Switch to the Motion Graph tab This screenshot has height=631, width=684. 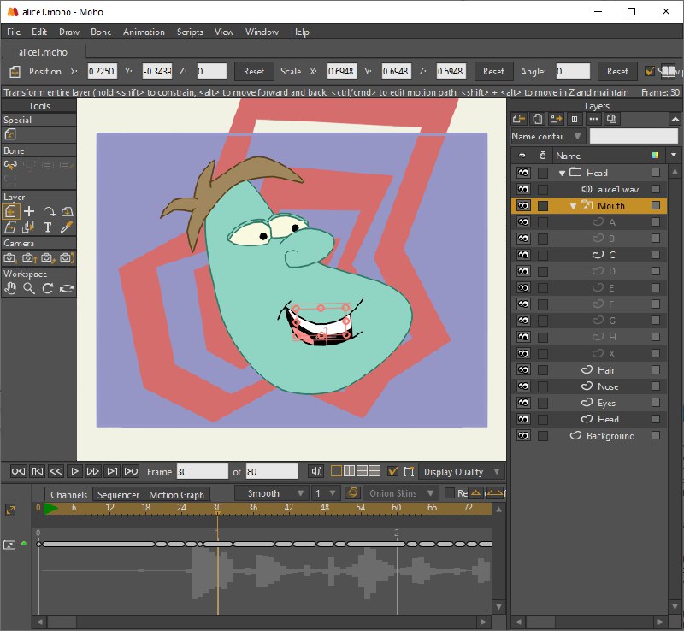pos(177,495)
